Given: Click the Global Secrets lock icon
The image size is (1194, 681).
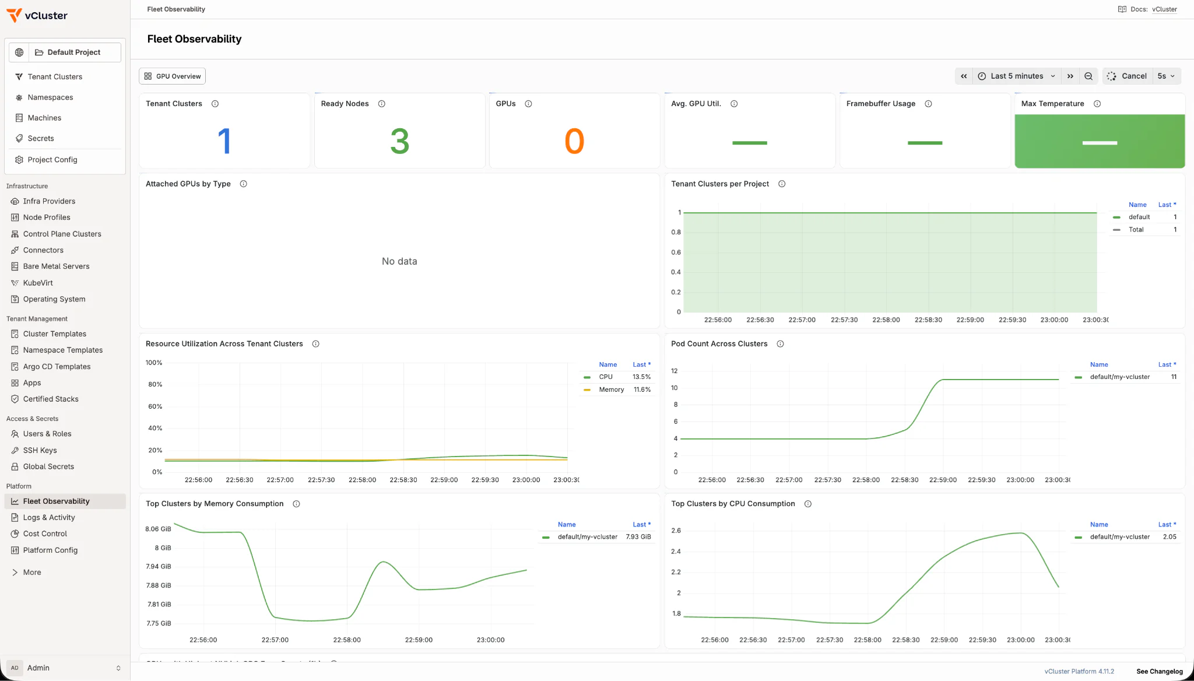Looking at the screenshot, I should pos(15,467).
